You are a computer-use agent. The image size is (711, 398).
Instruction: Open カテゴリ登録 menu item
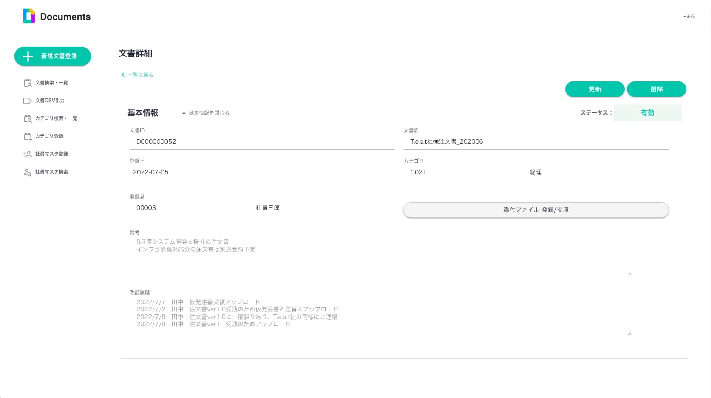coord(49,136)
